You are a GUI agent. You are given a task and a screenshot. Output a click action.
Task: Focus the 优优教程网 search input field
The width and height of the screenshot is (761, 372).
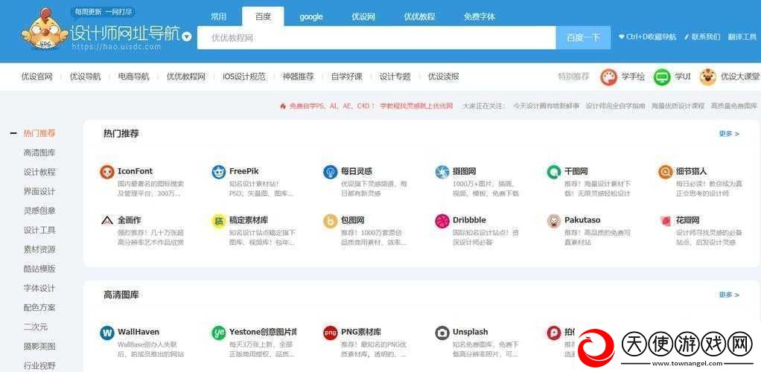[x=376, y=38]
